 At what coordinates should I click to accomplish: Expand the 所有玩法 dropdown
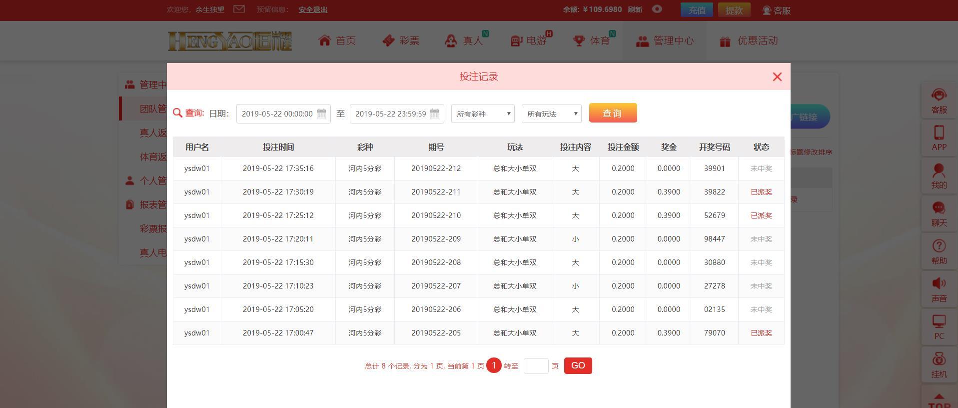coord(552,113)
